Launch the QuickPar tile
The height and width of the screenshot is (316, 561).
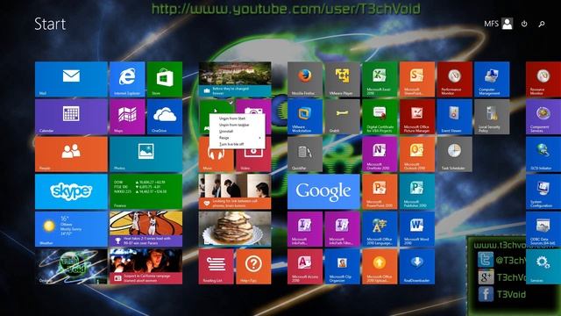(x=305, y=154)
